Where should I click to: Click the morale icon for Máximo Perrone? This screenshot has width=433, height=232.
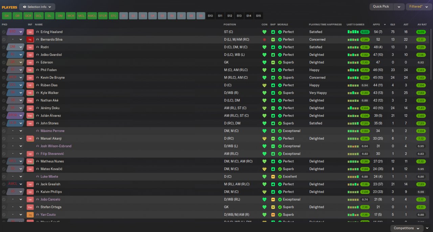(280, 131)
